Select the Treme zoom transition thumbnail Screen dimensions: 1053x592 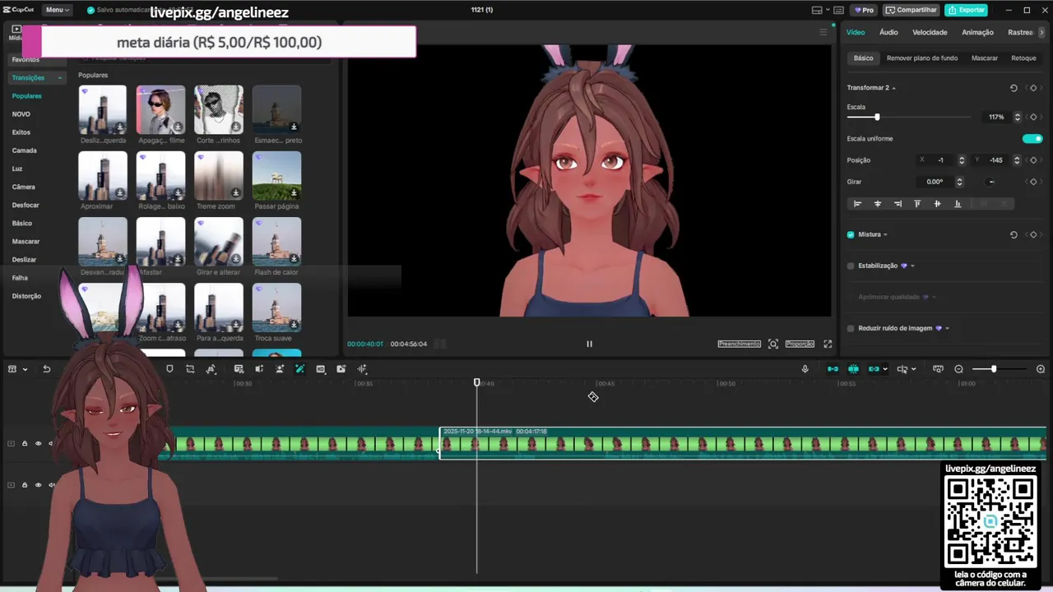point(218,176)
